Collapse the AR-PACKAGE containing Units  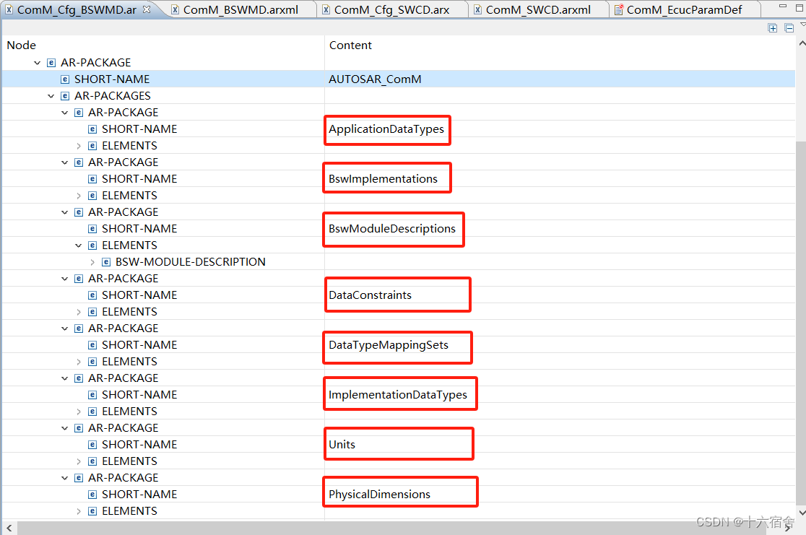pyautogui.click(x=65, y=428)
